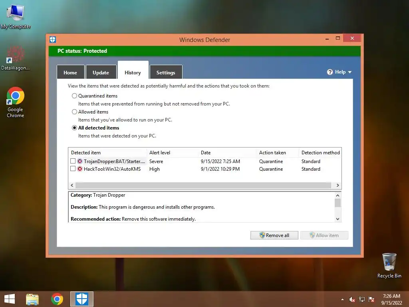
Task: Sort by the Action taken column header
Action: [278, 152]
